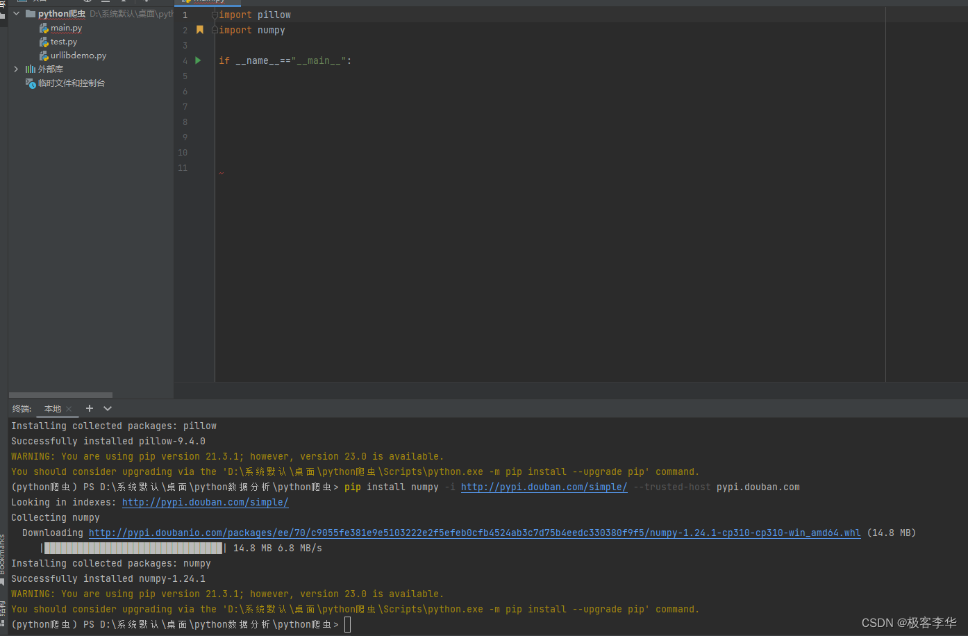Open the terminal sessions dropdown arrow
968x636 pixels.
pos(108,408)
